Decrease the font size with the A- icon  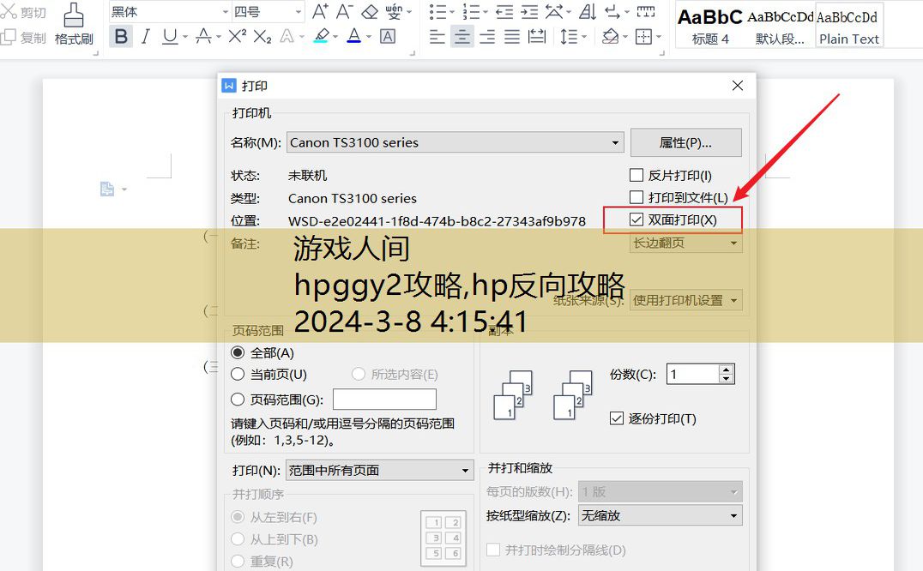coord(344,11)
